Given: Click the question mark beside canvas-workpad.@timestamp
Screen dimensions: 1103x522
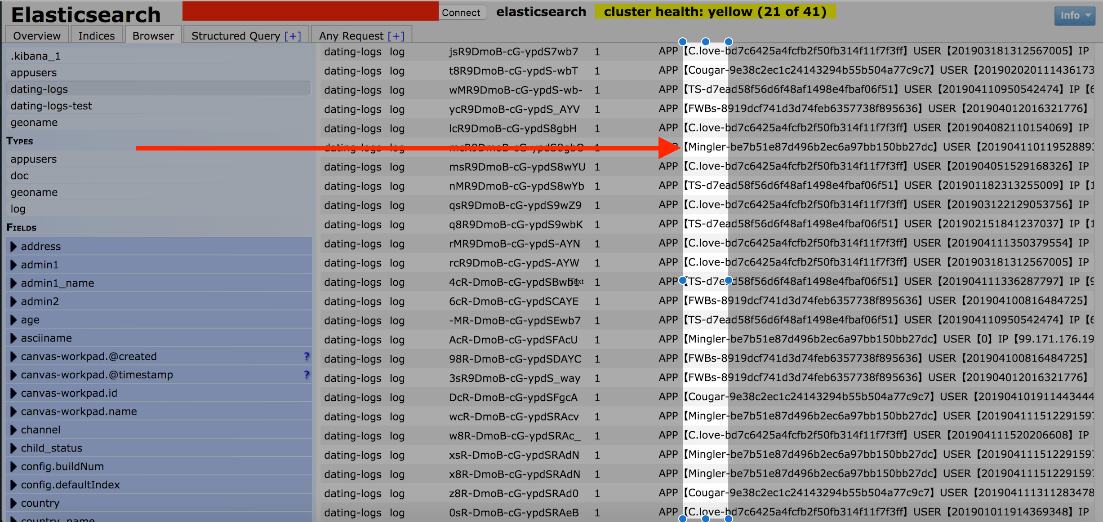Looking at the screenshot, I should coord(307,375).
